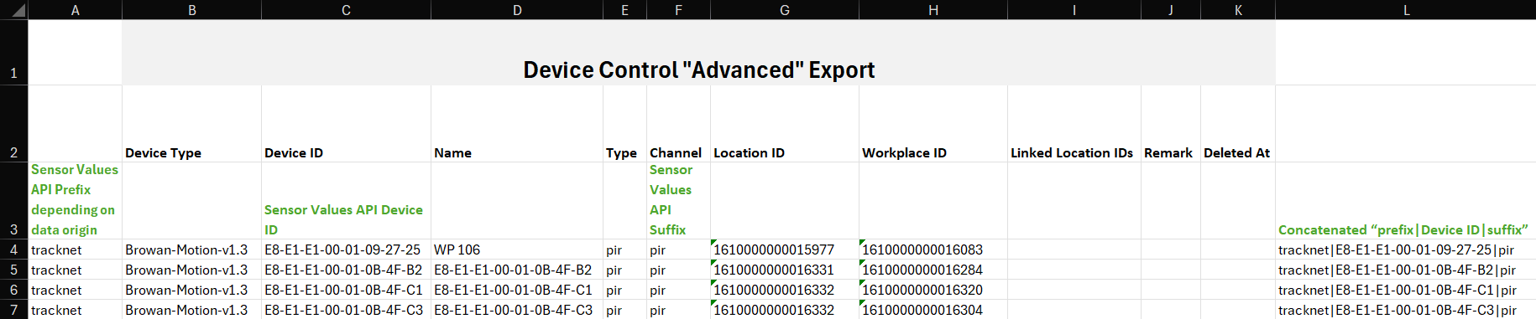This screenshot has height=319, width=1536.
Task: Select column L header
Action: pyautogui.click(x=1406, y=10)
